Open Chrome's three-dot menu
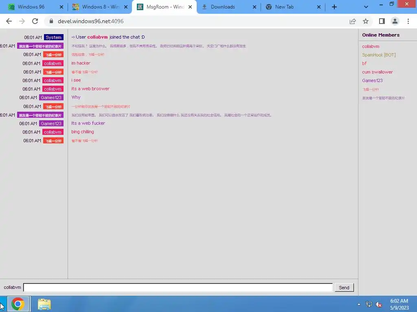 [x=408, y=21]
